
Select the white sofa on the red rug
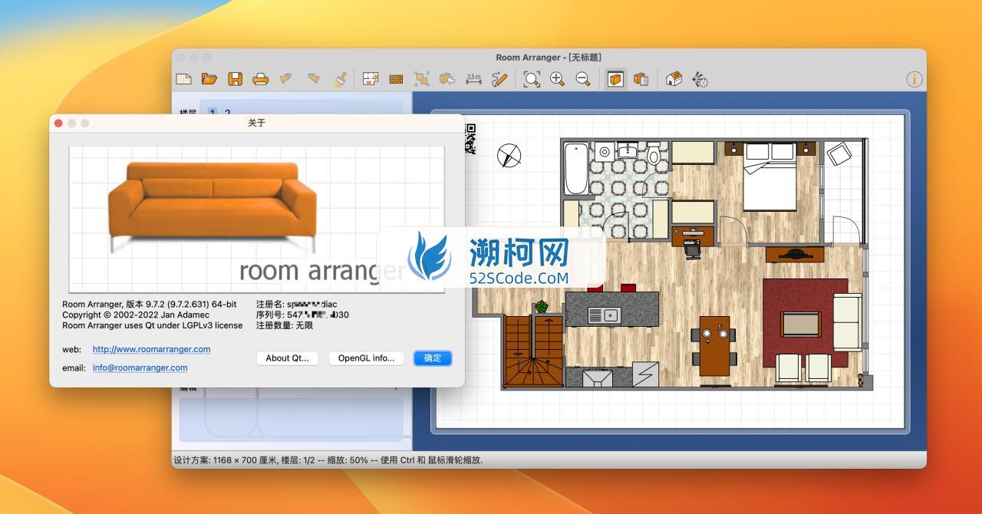click(846, 321)
